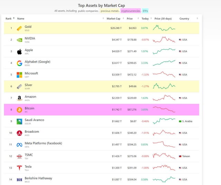Click the USA flag in NVIDIA row
221x185 pixels.
click(x=180, y=40)
